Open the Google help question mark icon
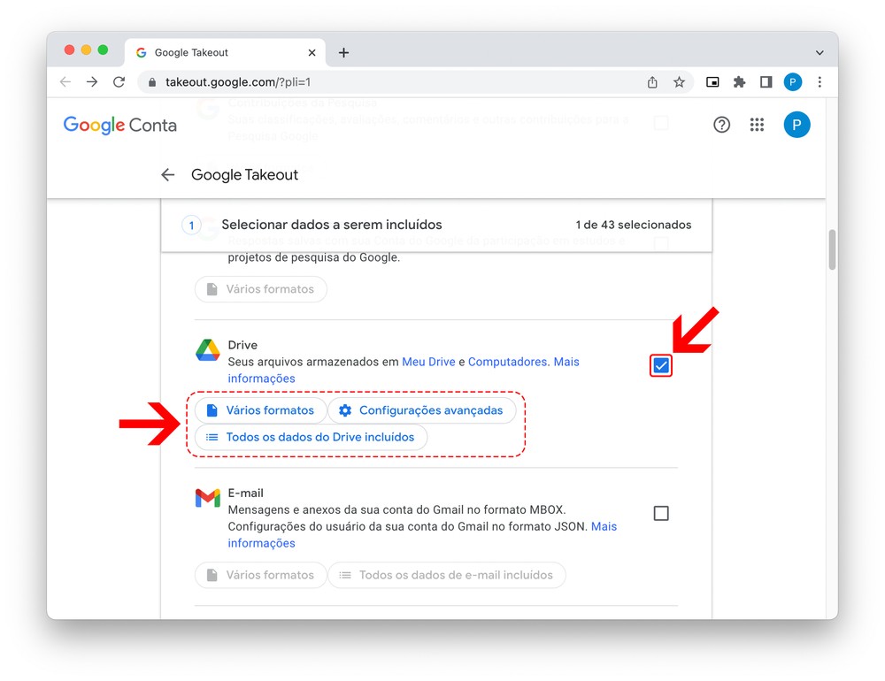Viewport: 885px width, 681px height. tap(721, 125)
